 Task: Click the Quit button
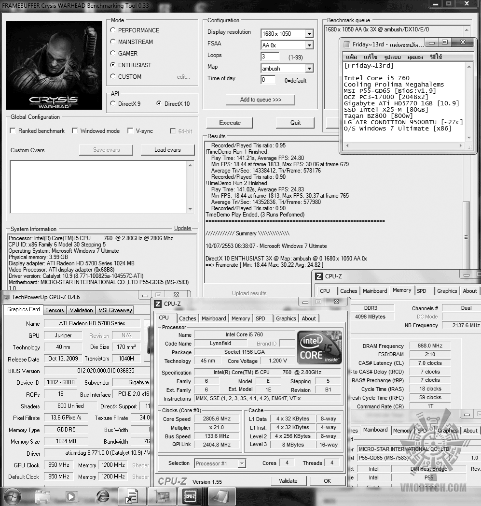295,123
